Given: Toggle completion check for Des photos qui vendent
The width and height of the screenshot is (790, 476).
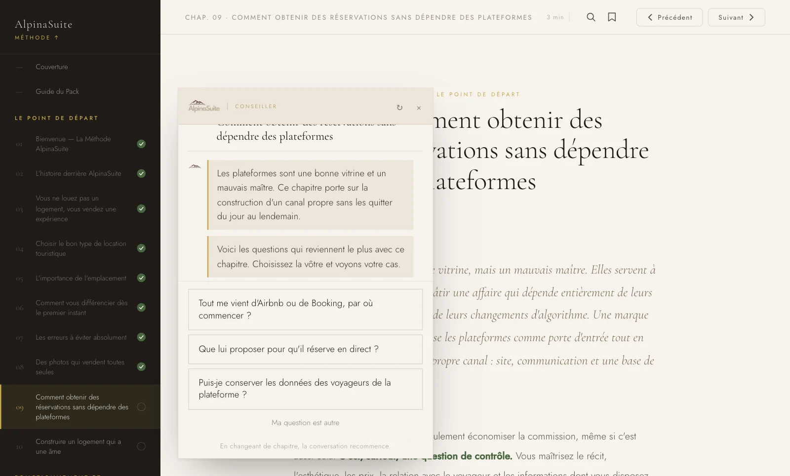Looking at the screenshot, I should (141, 366).
